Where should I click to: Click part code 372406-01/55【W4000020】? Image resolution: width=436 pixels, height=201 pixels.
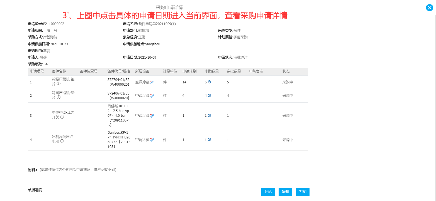(x=119, y=95)
